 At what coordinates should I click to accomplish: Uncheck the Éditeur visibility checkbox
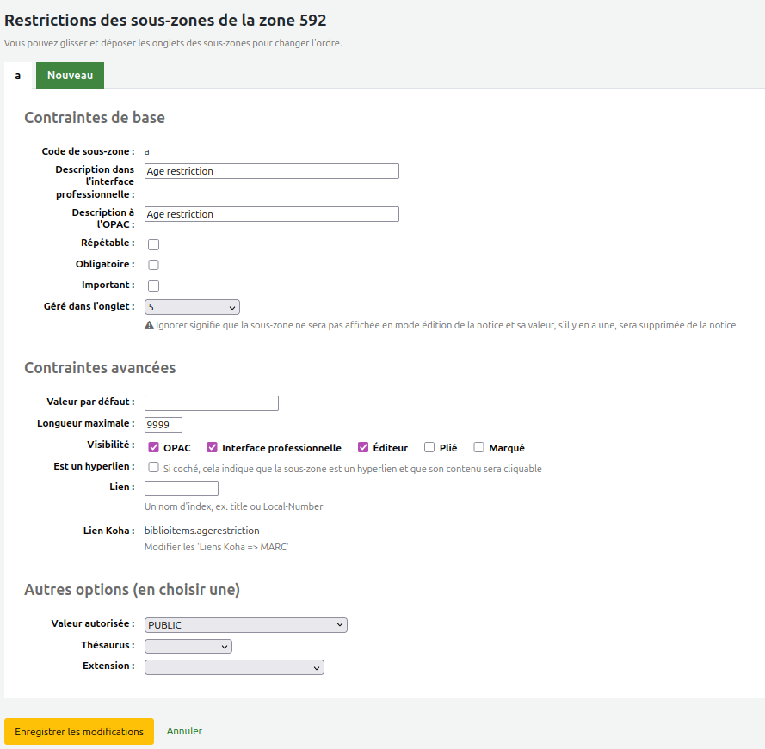click(363, 447)
